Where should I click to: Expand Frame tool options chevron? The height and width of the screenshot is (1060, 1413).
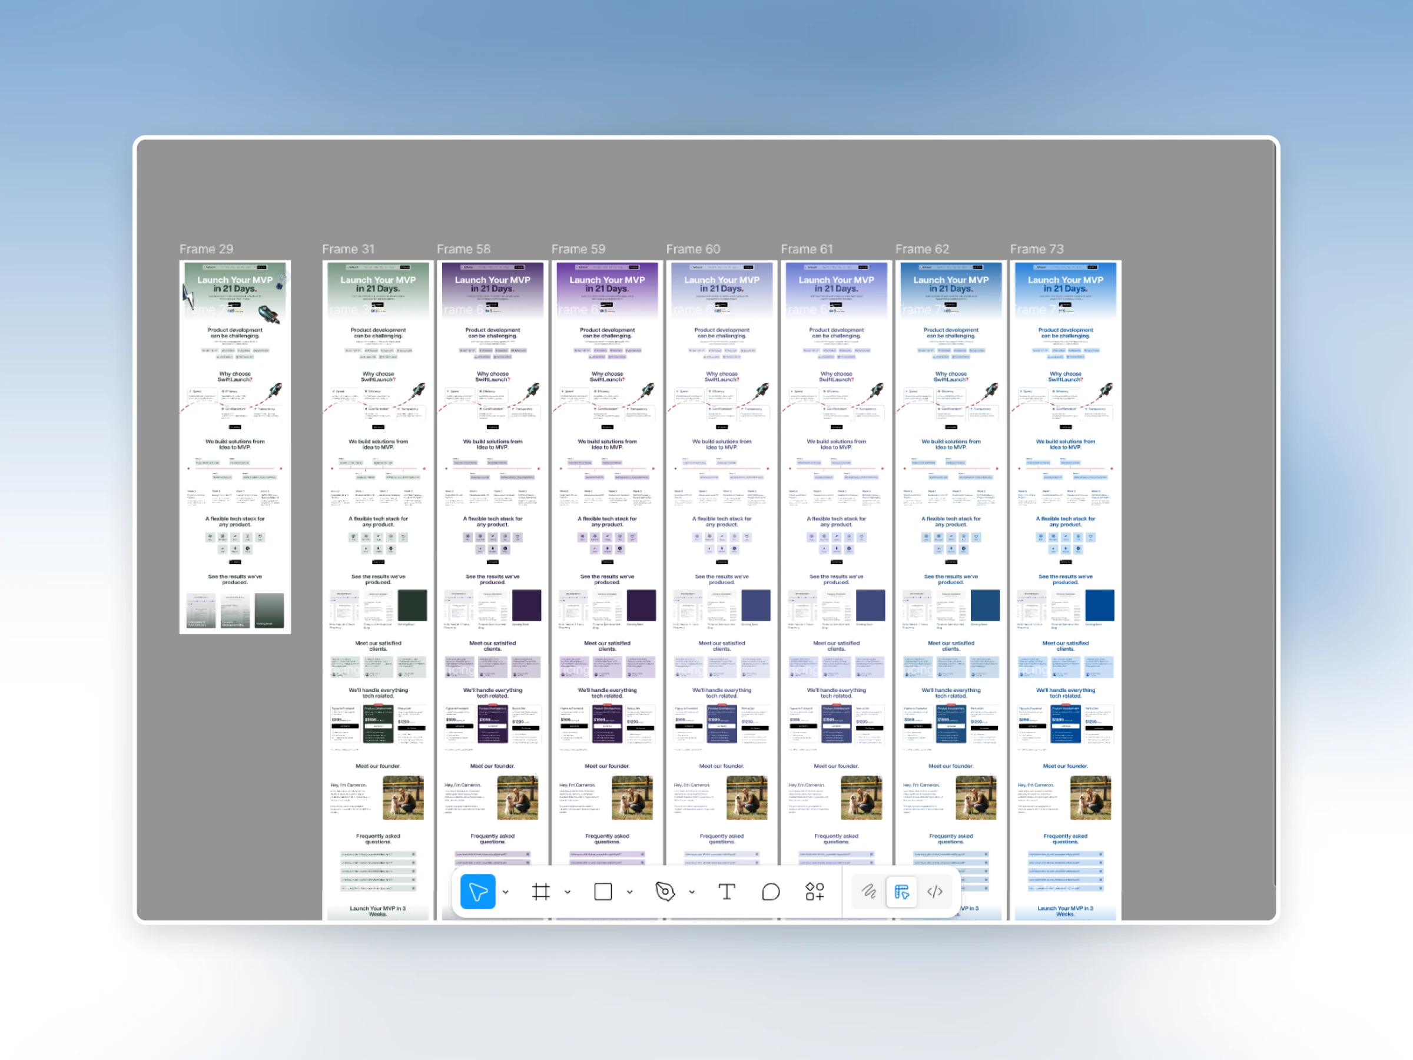pyautogui.click(x=567, y=892)
